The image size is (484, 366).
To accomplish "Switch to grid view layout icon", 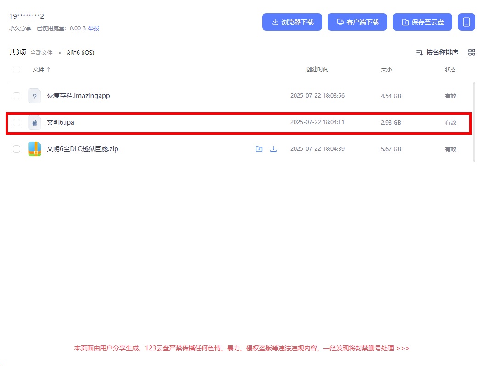I will 472,53.
